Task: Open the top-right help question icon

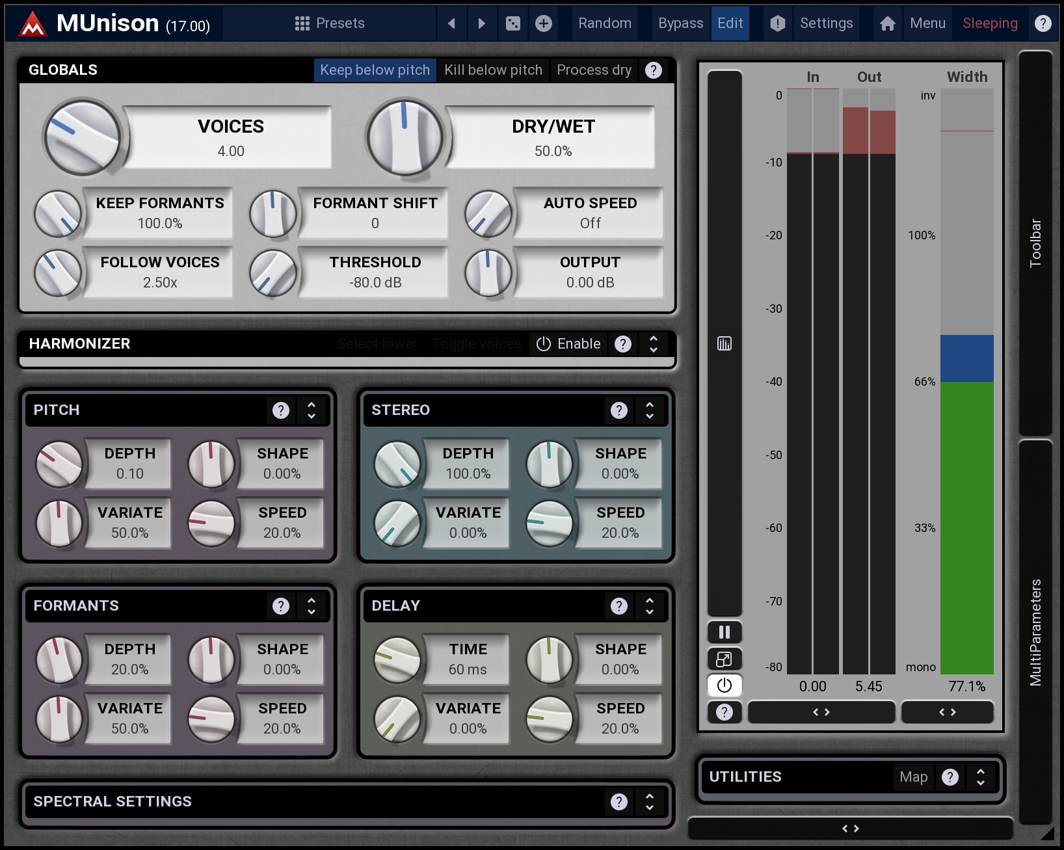Action: tap(1043, 23)
